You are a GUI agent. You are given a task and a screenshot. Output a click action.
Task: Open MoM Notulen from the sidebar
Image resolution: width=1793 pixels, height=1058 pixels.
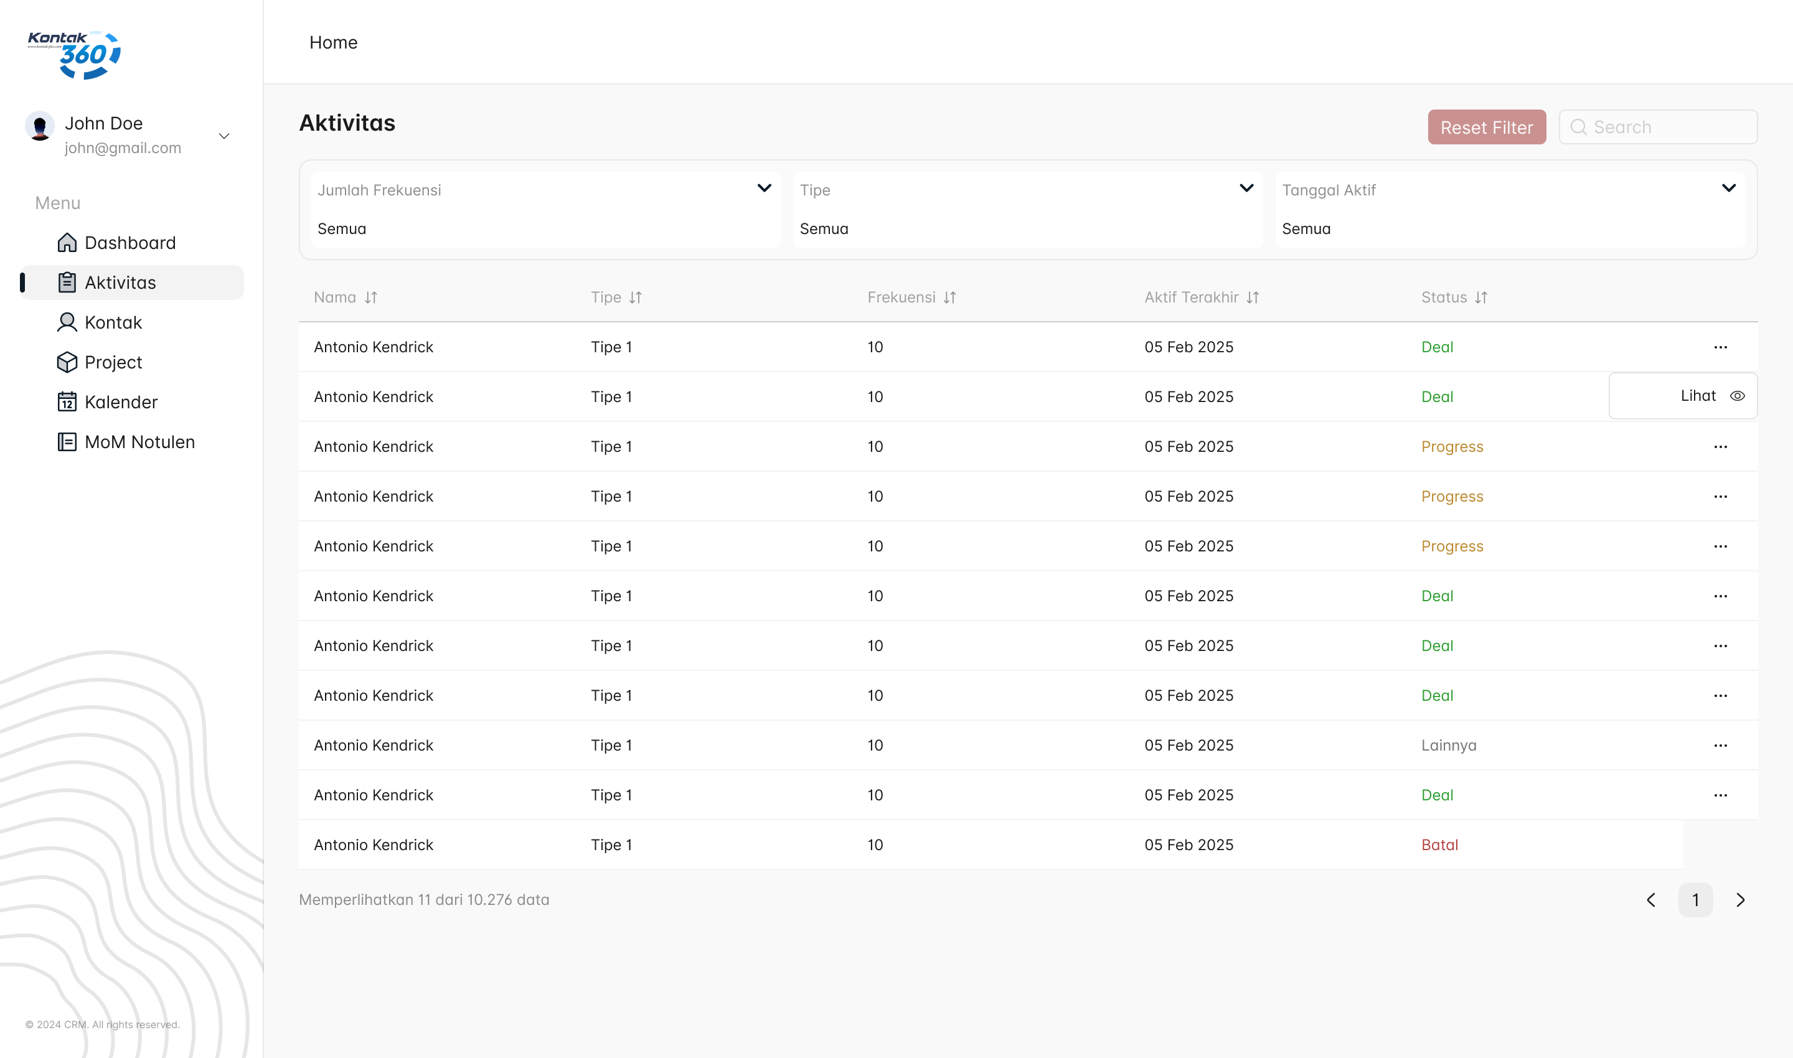pyautogui.click(x=139, y=442)
